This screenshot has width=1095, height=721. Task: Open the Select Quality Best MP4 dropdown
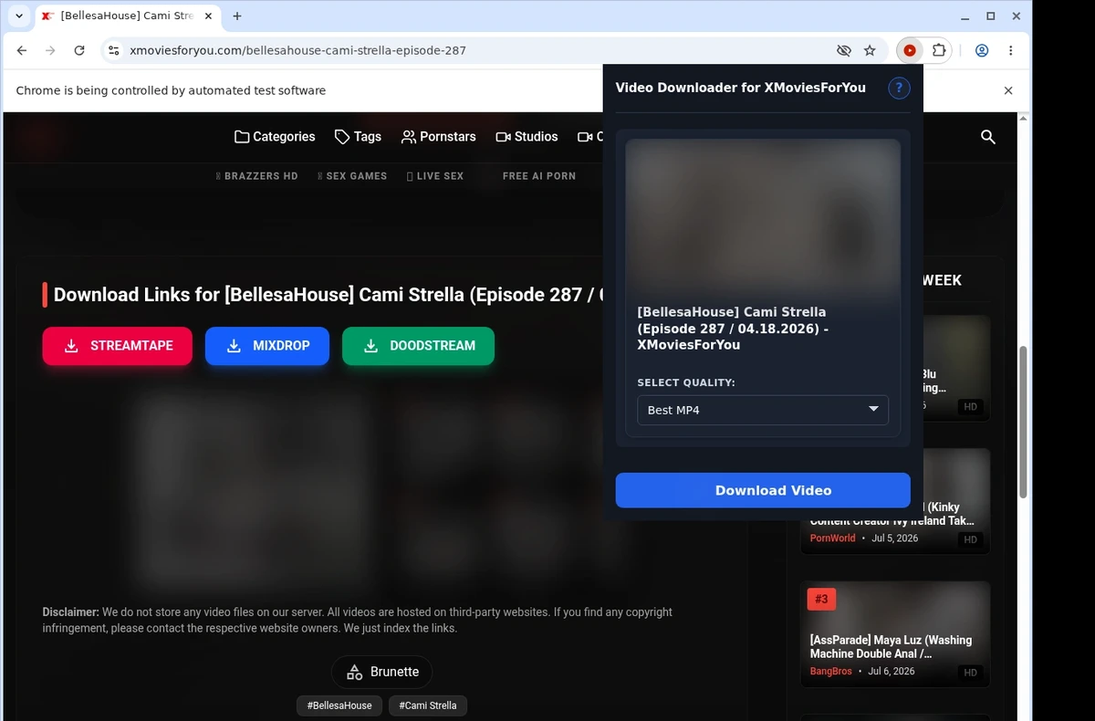click(x=763, y=410)
